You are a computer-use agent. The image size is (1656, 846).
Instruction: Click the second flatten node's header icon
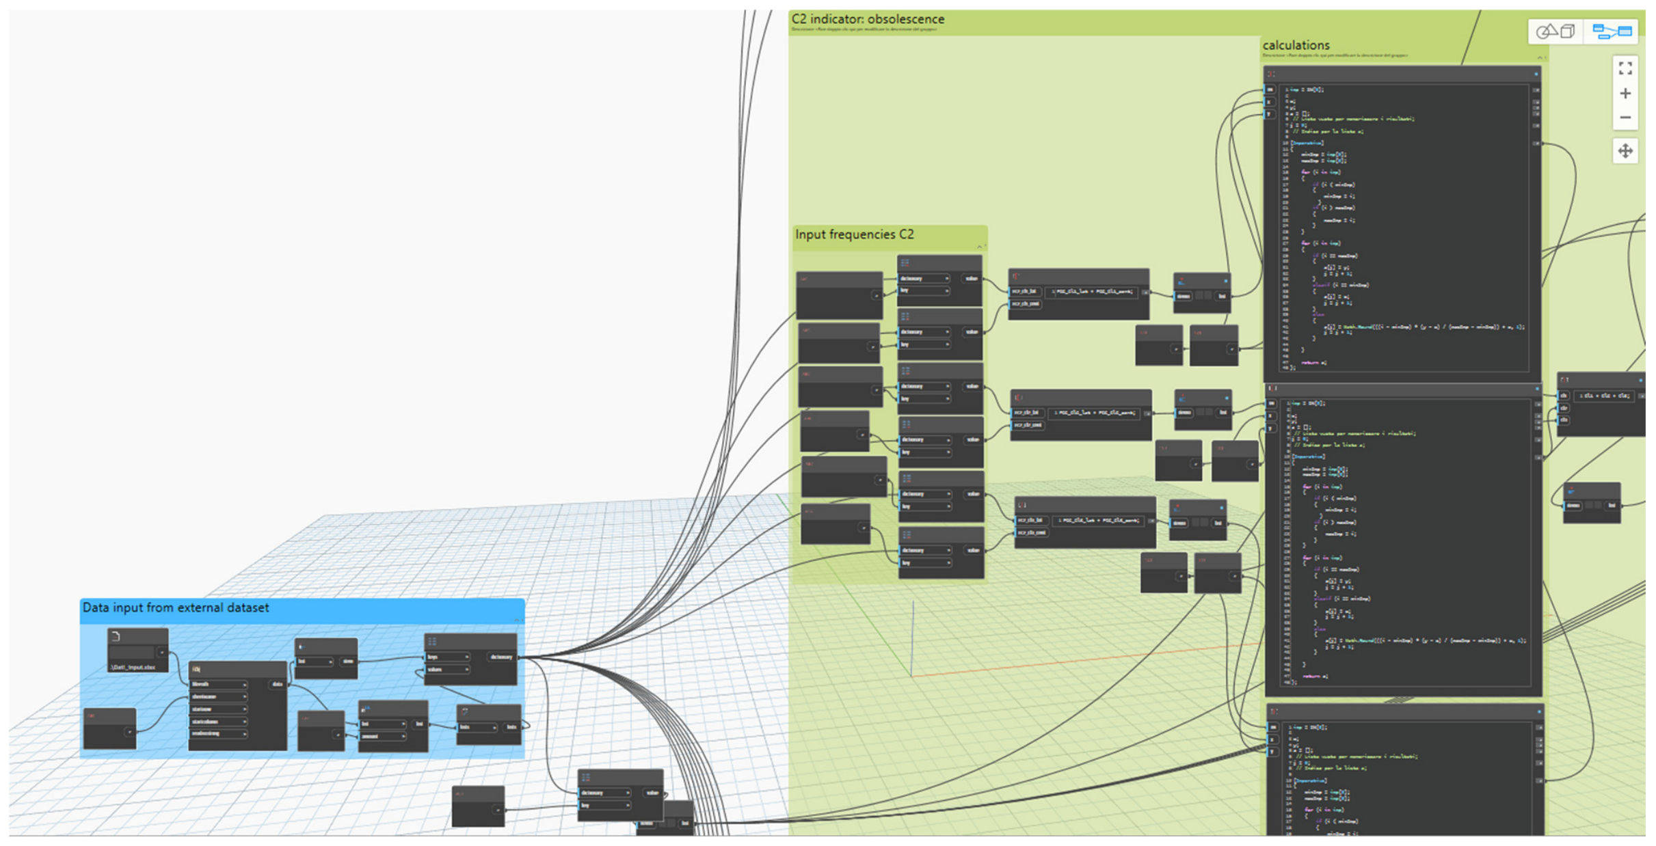(1183, 397)
